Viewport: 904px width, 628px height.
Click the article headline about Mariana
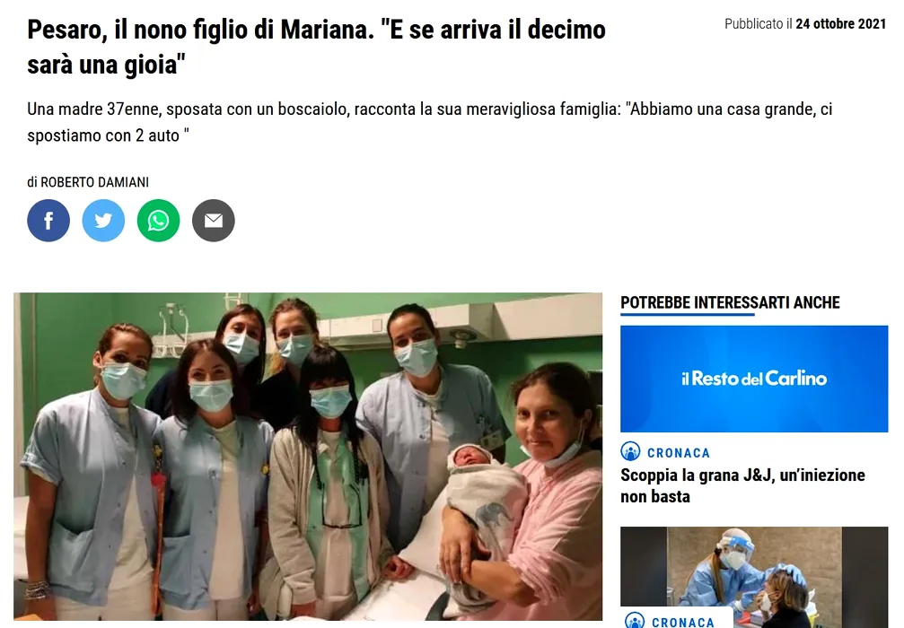tap(317, 47)
